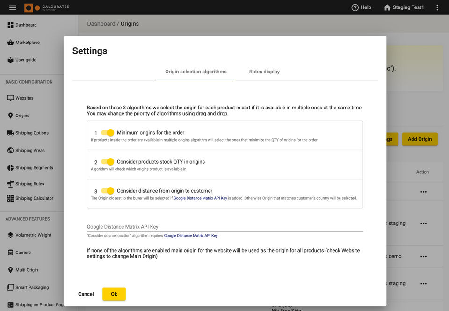This screenshot has width=449, height=311.
Task: Click the ADVANCED FEATURES section label
Action: coord(28,219)
